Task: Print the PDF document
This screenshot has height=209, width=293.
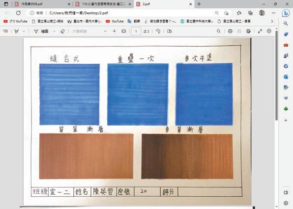Action: point(230,31)
